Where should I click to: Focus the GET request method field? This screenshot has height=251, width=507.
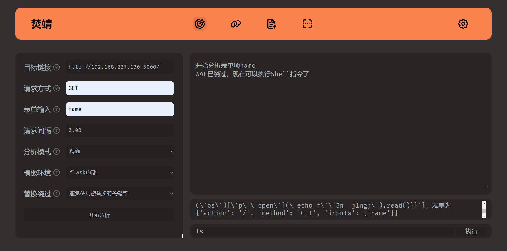[120, 88]
